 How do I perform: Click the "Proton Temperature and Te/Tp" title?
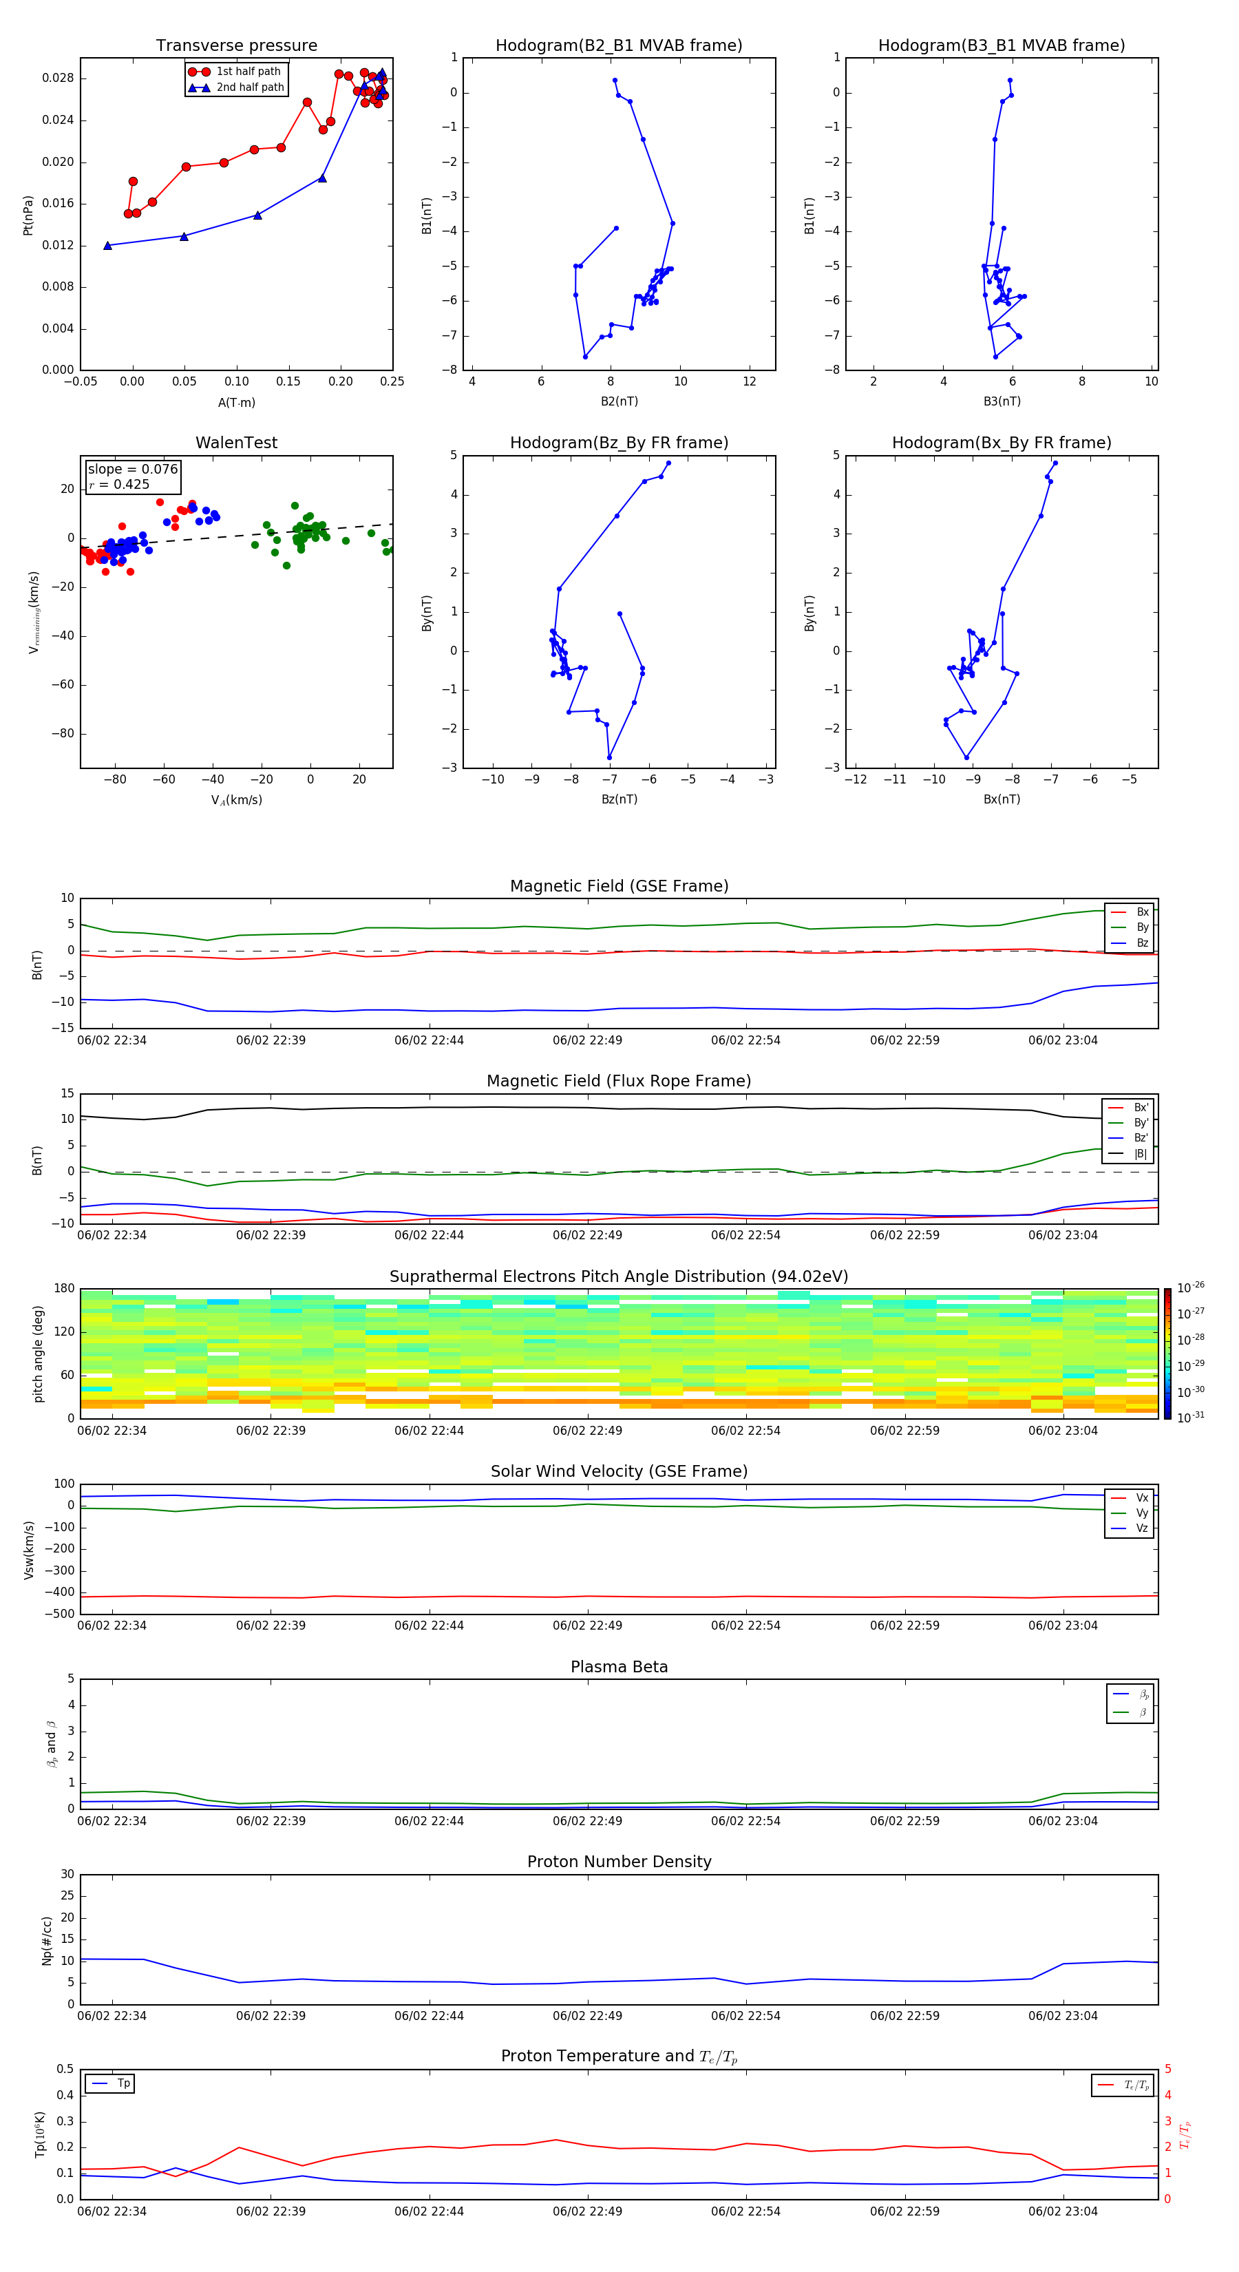pyautogui.click(x=619, y=2057)
